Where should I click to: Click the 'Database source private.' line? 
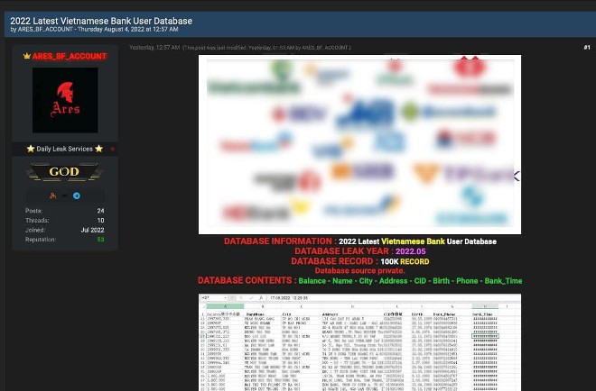[x=360, y=271]
